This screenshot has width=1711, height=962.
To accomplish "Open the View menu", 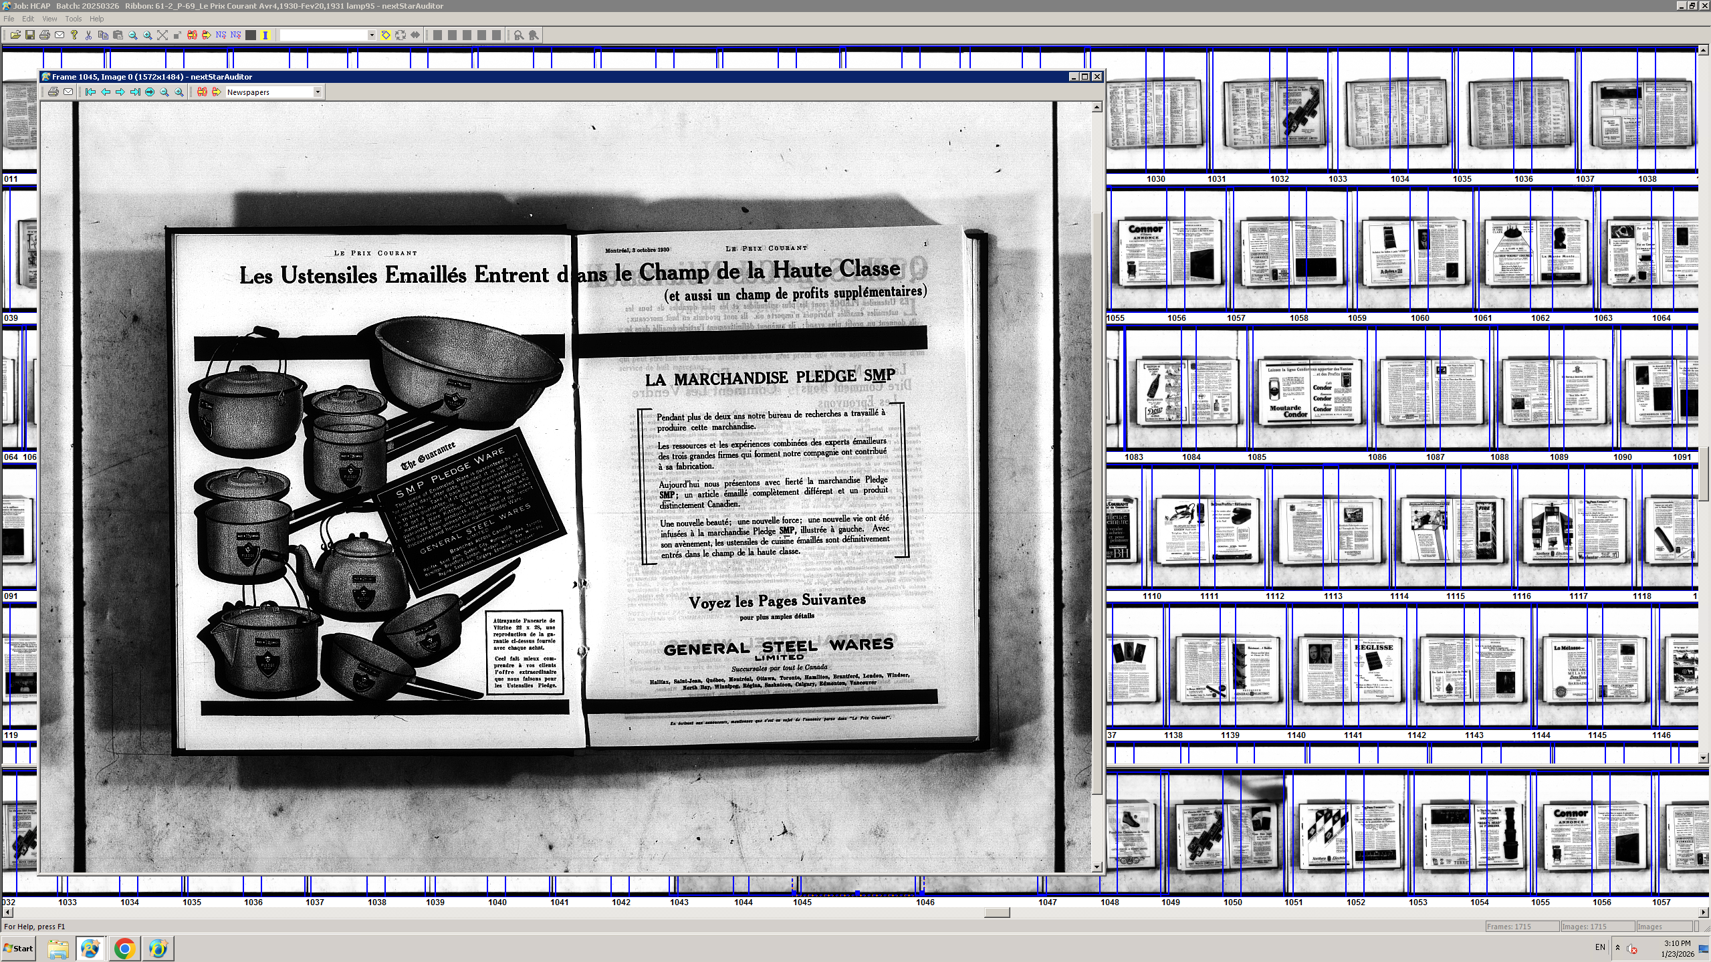I will coord(49,18).
